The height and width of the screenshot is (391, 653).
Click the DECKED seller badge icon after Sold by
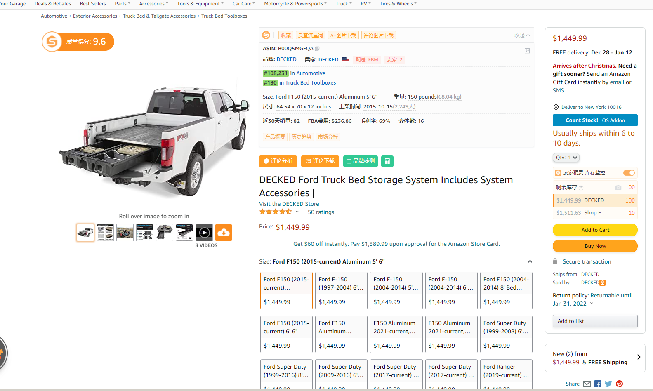tap(603, 283)
